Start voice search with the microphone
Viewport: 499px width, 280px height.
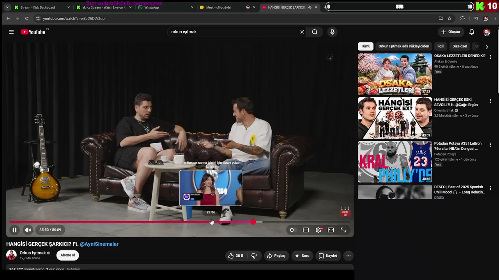coord(332,32)
